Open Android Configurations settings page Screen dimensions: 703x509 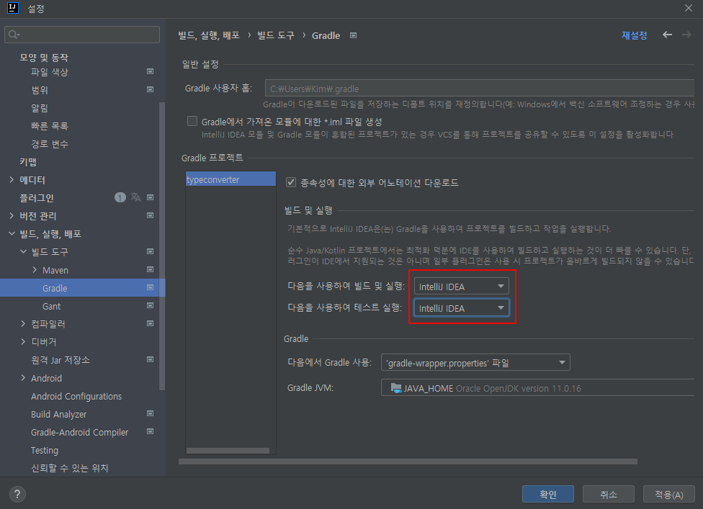[x=76, y=396]
